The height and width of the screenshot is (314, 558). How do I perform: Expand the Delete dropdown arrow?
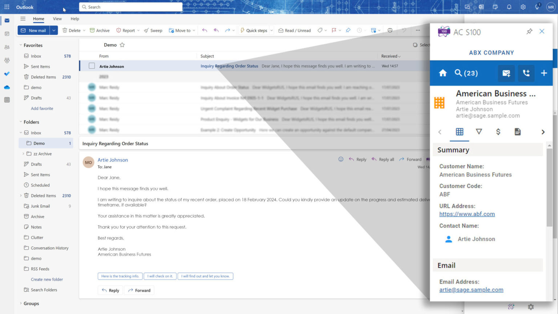click(x=84, y=31)
